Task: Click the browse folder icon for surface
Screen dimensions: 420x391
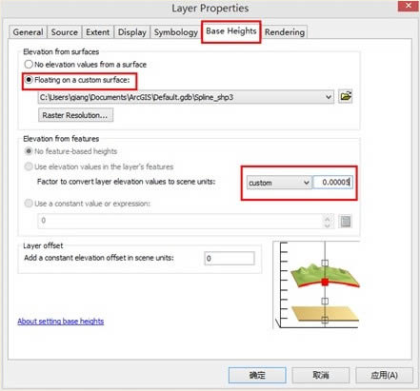Action: (x=346, y=96)
